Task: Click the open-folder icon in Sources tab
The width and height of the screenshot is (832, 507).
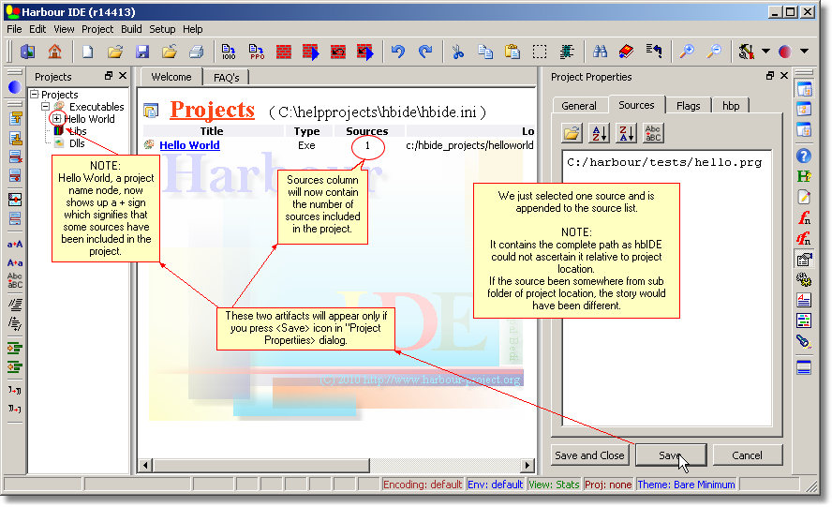Action: [572, 134]
